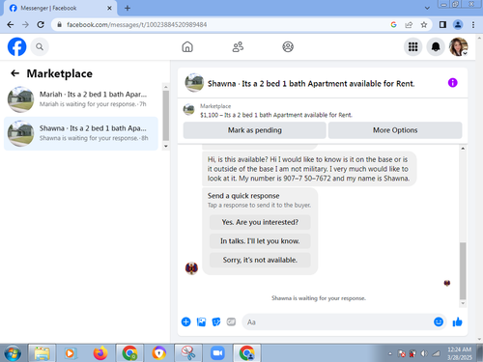Open Chrome profile avatar button
This screenshot has width=483, height=362.
coord(458,25)
